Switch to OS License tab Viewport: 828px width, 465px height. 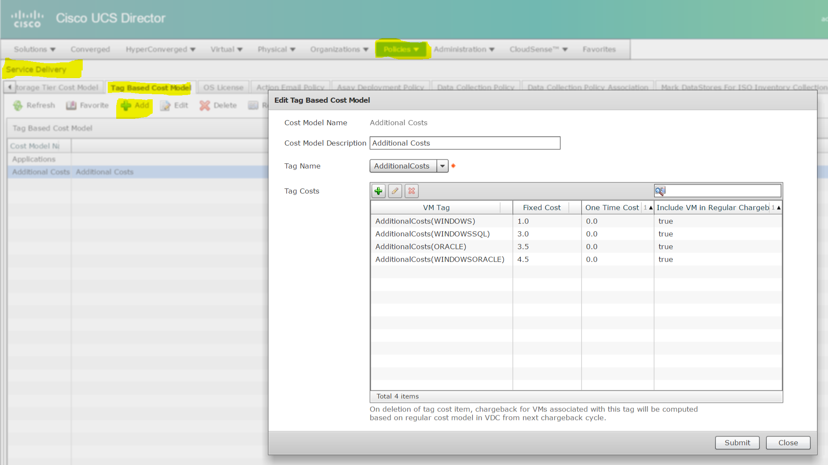224,87
